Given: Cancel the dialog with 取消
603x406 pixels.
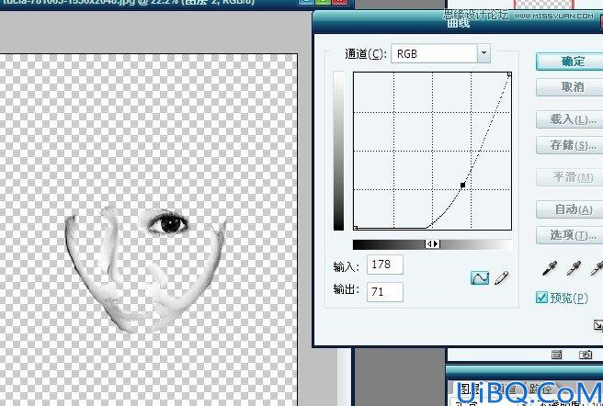Looking at the screenshot, I should coord(570,87).
